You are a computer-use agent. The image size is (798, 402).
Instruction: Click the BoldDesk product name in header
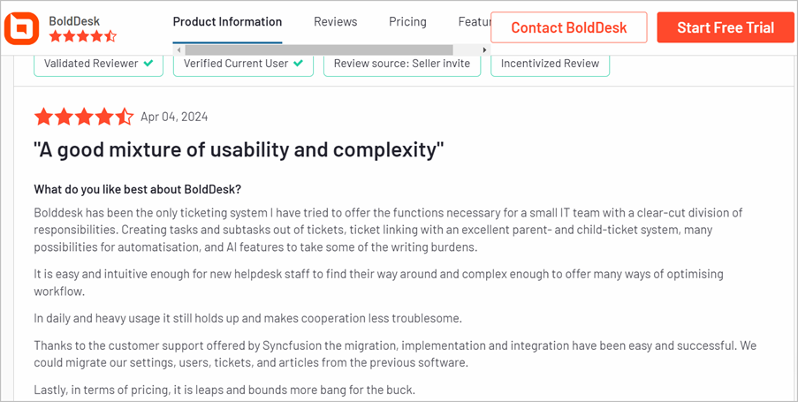click(74, 21)
